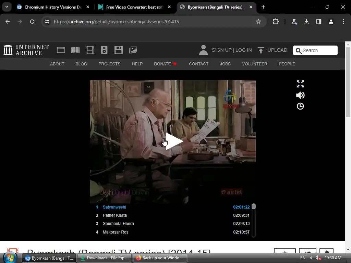The image size is (351, 263).
Task: Open the CONTACT menu item
Action: (x=198, y=64)
